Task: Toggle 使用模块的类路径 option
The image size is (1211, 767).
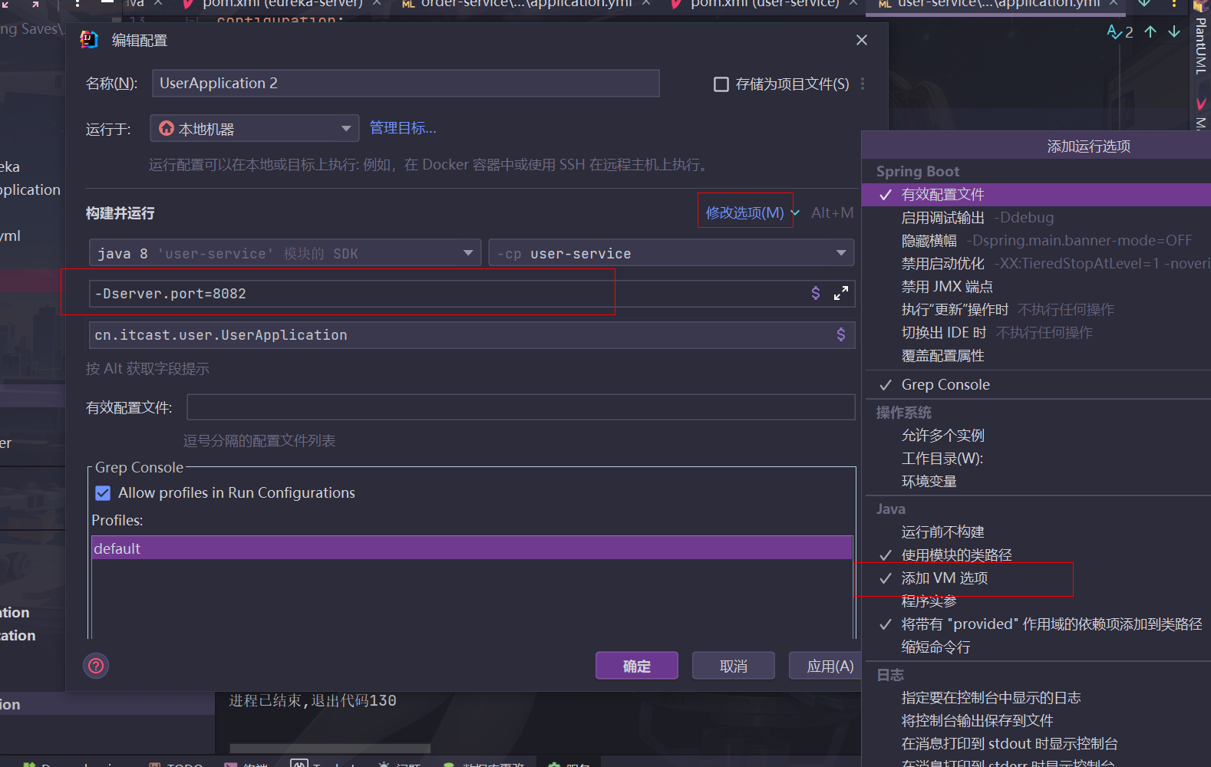Action: (1036, 555)
